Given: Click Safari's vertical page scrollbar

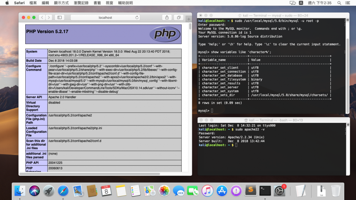Looking at the screenshot, I should pos(190,26).
